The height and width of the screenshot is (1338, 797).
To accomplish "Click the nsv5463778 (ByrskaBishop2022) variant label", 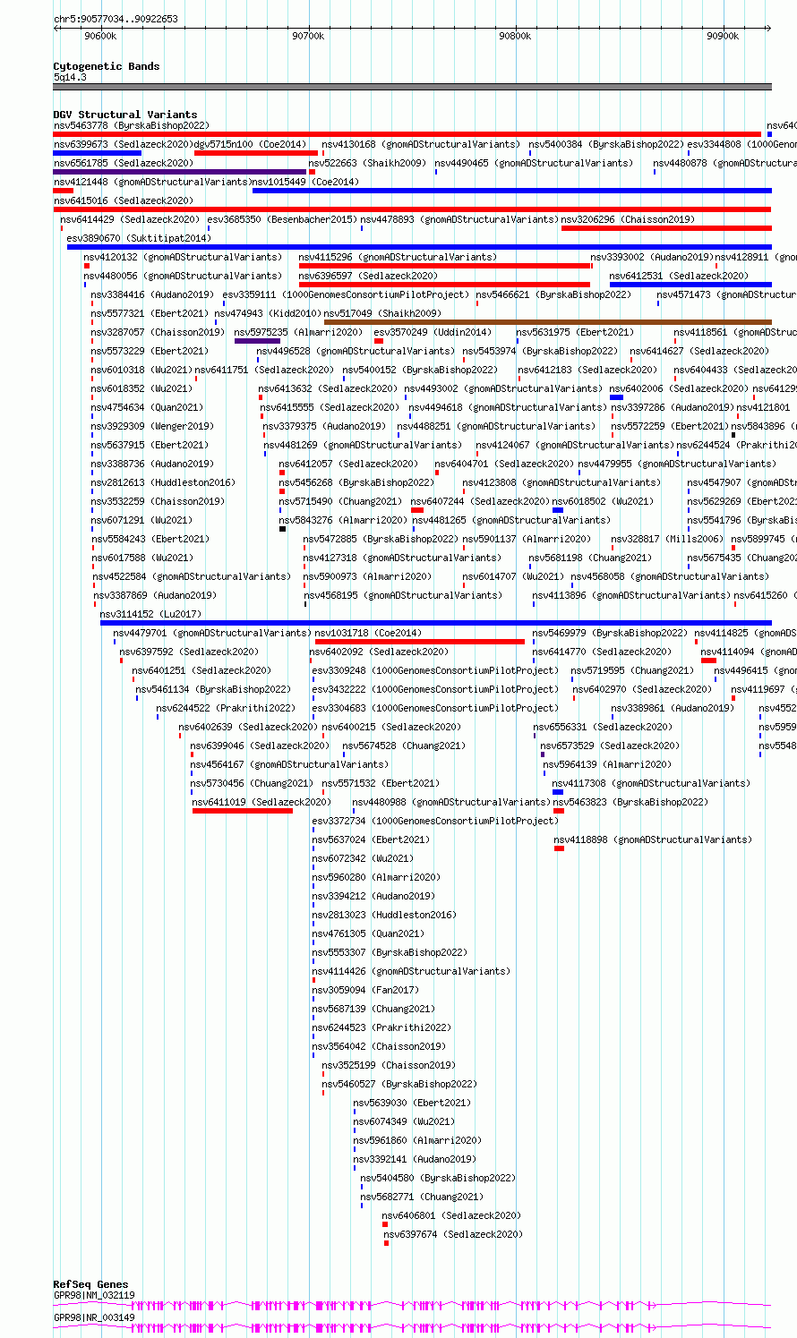I will click(131, 126).
